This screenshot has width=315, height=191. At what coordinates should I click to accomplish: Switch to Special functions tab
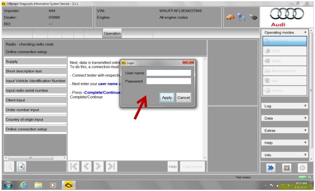137,33
